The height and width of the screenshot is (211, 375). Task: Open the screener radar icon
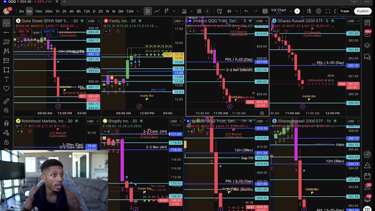(367, 154)
